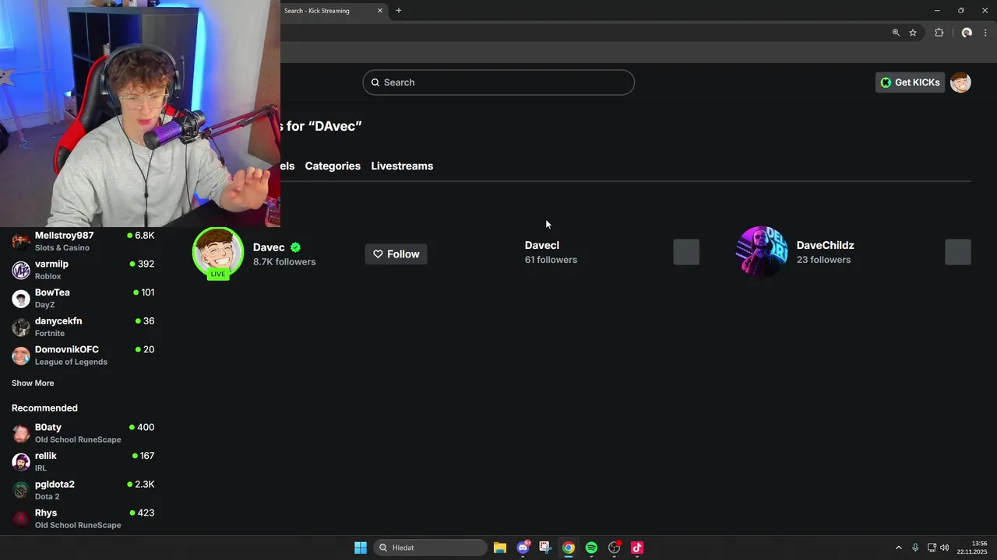Follow the Davec channel
997x560 pixels.
coord(396,254)
